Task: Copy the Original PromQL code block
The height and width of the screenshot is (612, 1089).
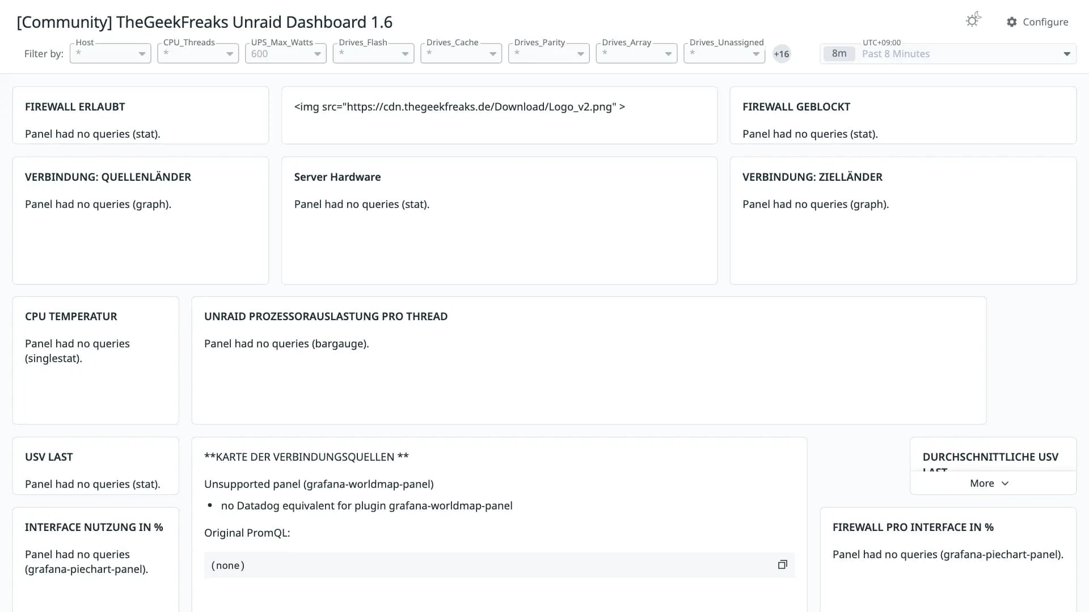Action: [x=782, y=565]
